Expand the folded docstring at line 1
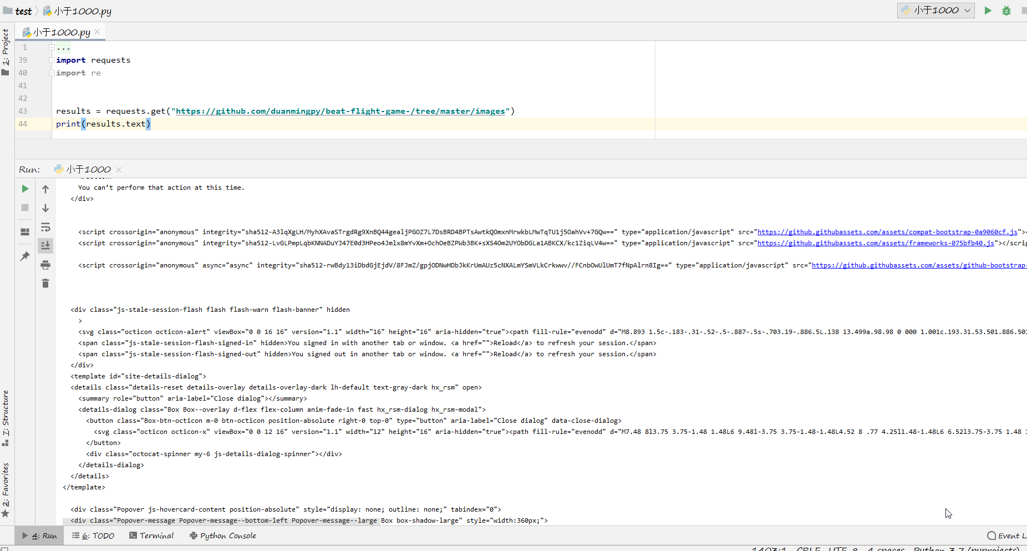The image size is (1027, 551). [x=52, y=48]
